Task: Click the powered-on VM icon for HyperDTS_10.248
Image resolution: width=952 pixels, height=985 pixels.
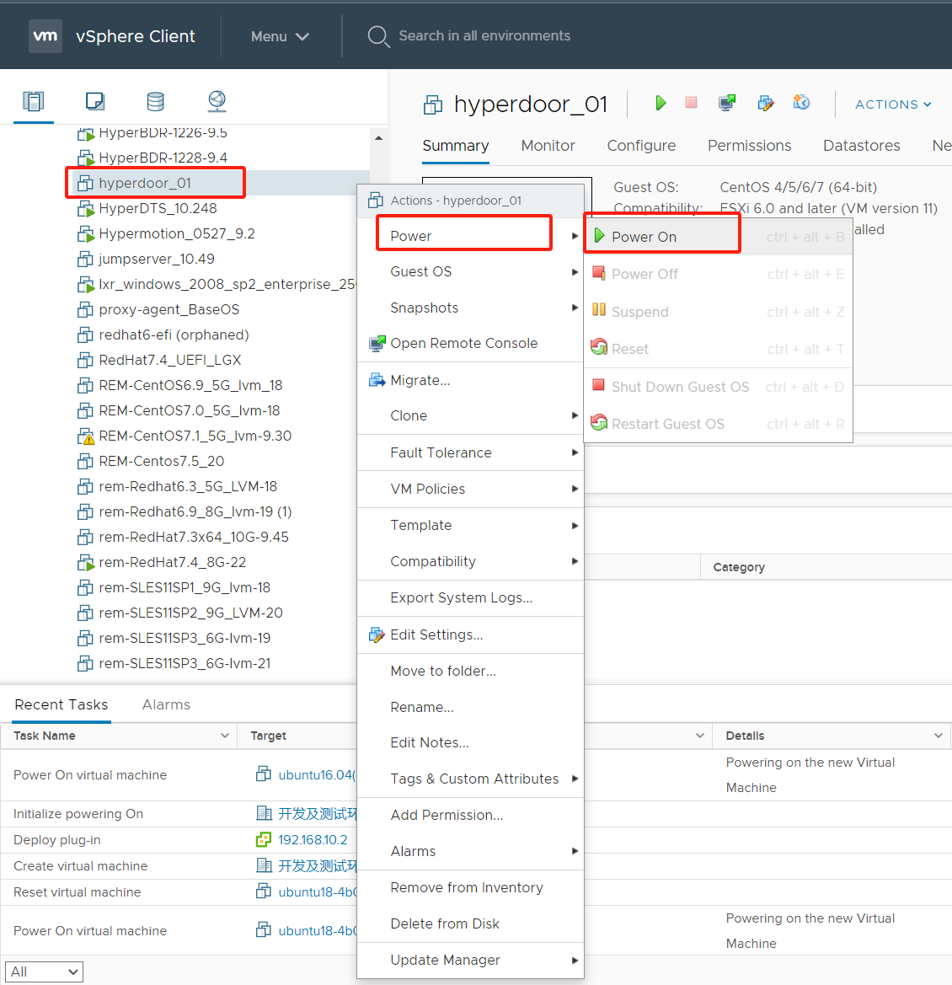Action: (85, 209)
